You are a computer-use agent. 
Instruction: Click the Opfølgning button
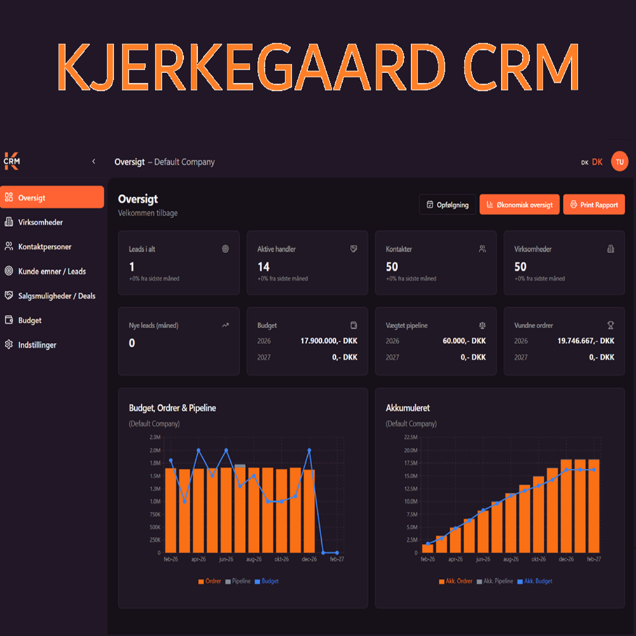click(447, 204)
